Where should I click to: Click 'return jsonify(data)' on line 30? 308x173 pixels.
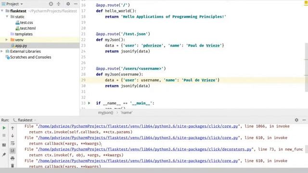click(x=128, y=86)
